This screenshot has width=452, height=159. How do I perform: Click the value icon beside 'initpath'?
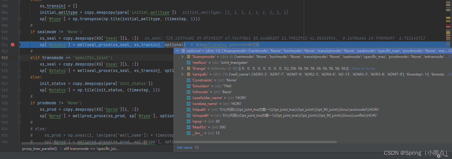click(x=189, y=110)
